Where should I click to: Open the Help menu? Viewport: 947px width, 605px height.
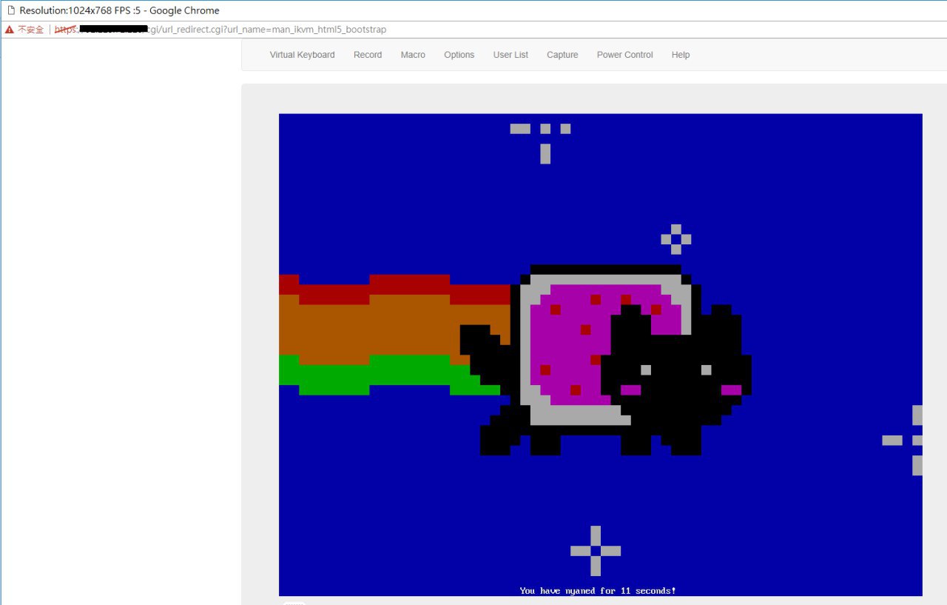point(681,55)
